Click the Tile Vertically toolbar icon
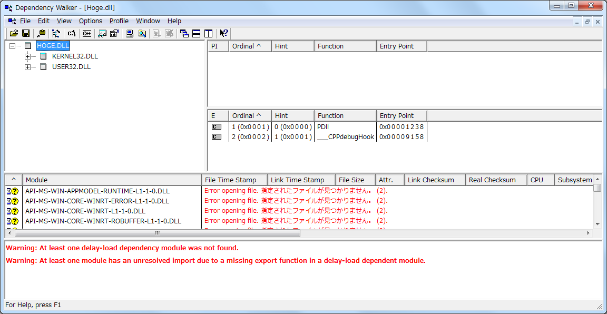Image resolution: width=607 pixels, height=314 pixels. [209, 33]
